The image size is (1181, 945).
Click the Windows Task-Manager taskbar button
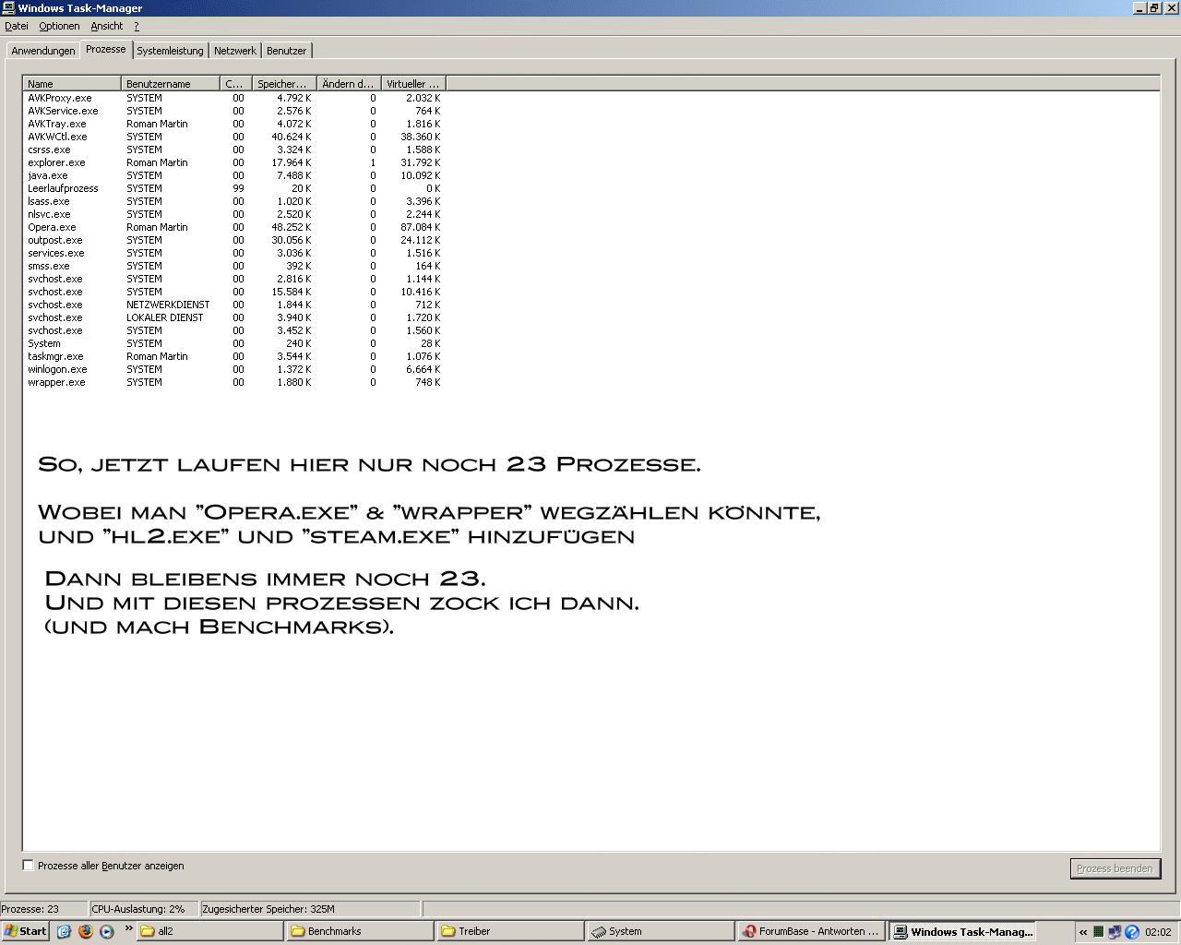tap(961, 931)
